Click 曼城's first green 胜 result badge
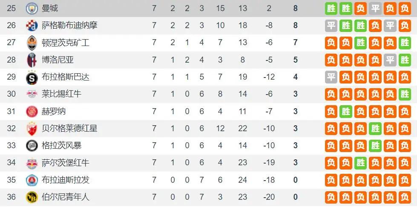This screenshot has height=207, width=417. [x=331, y=8]
